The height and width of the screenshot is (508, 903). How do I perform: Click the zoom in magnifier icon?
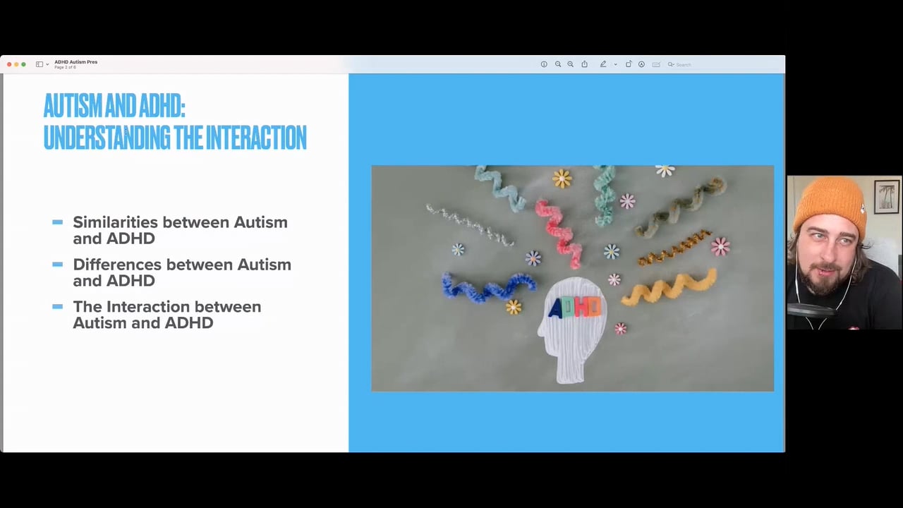pyautogui.click(x=571, y=64)
